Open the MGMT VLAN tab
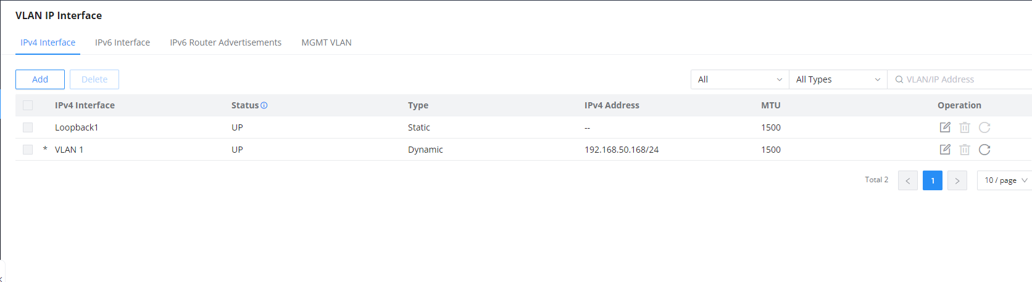This screenshot has height=282, width=1032. 327,42
